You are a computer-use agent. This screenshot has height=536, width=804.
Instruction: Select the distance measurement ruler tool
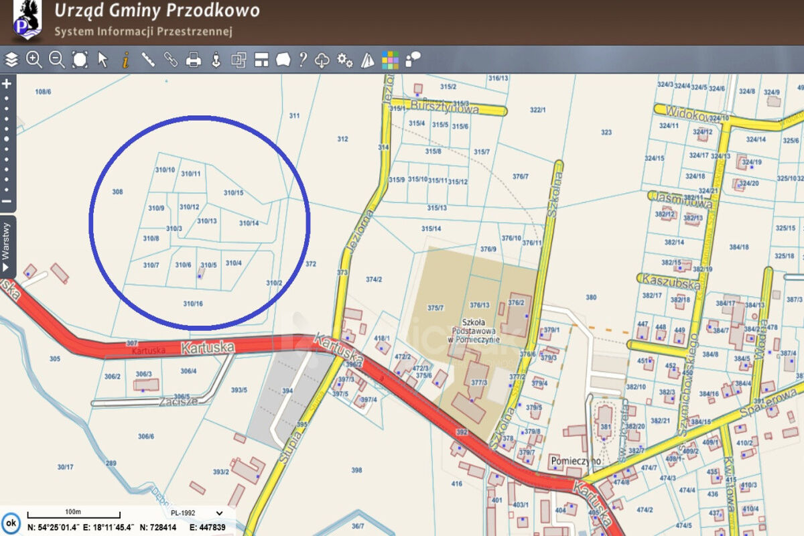[x=147, y=60]
